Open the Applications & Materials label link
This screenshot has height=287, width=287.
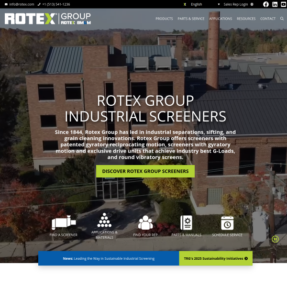tap(104, 235)
